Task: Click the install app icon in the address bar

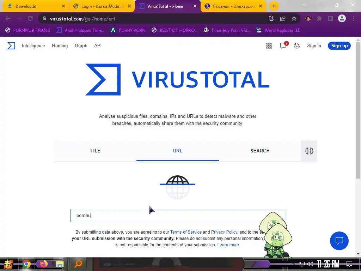Action: [271, 19]
